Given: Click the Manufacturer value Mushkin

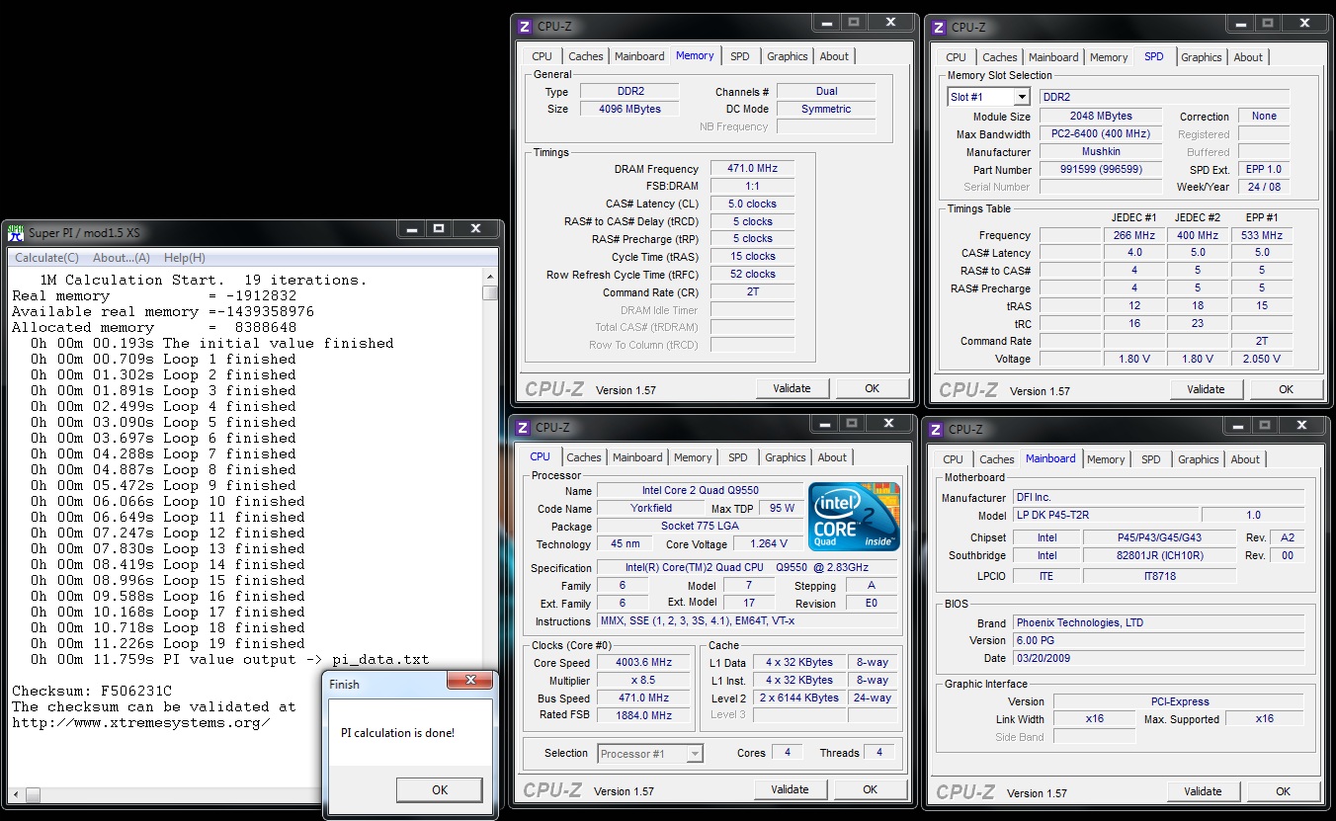Looking at the screenshot, I should (1101, 152).
